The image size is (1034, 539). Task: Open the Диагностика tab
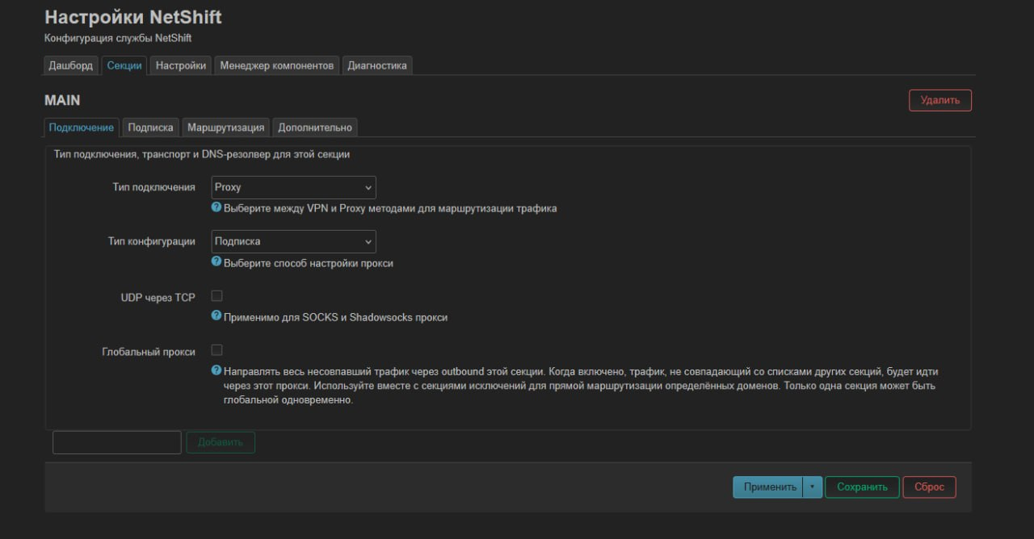[x=377, y=65]
